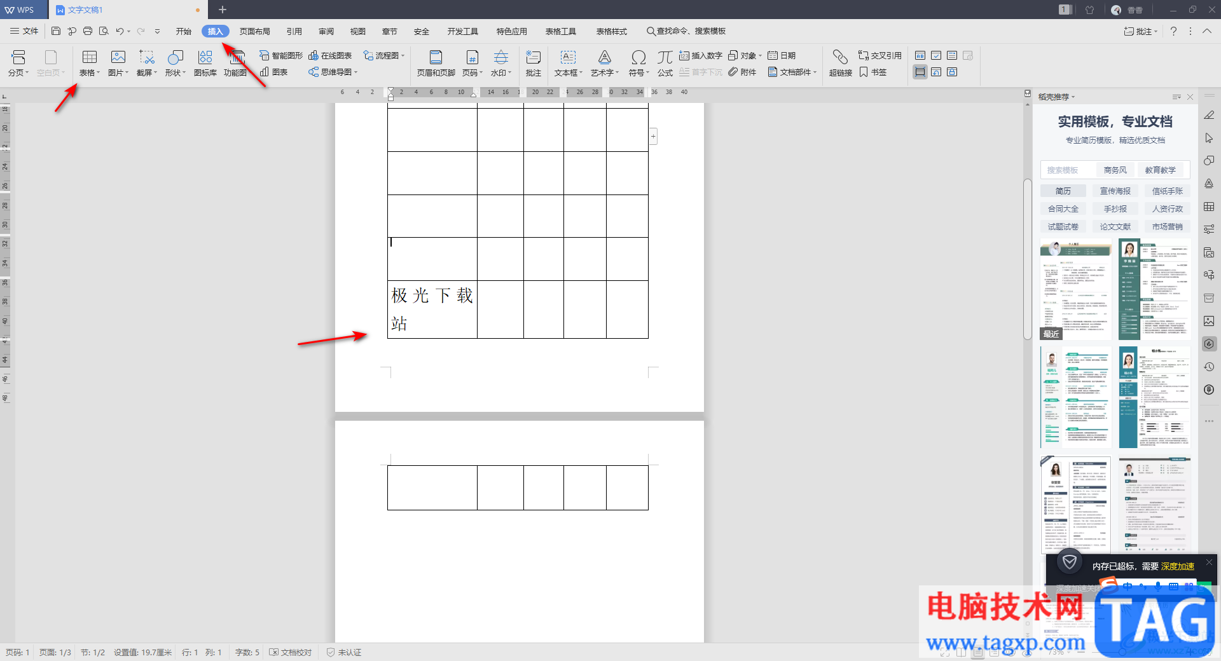Click 未认证 in status bar

tap(344, 653)
